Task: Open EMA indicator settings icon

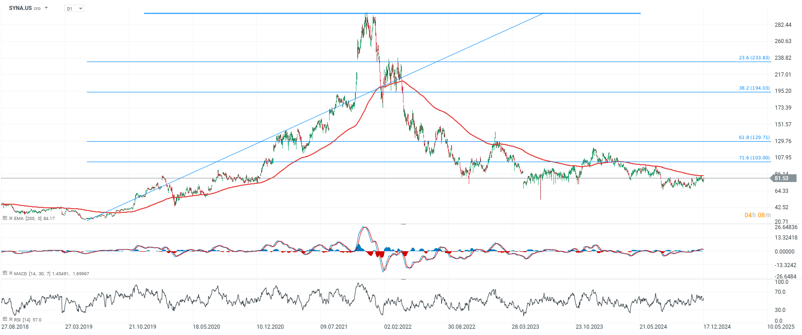Action: (x=5, y=218)
